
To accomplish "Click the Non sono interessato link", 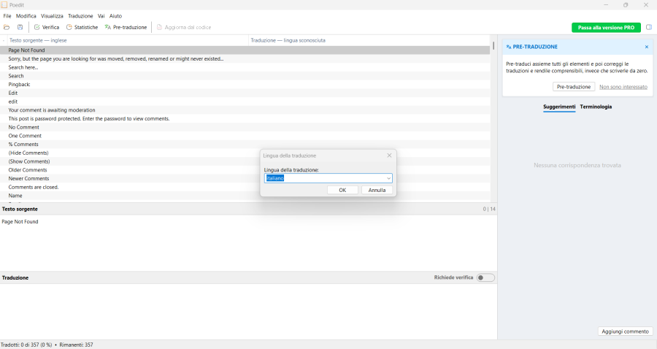I will 623,86.
